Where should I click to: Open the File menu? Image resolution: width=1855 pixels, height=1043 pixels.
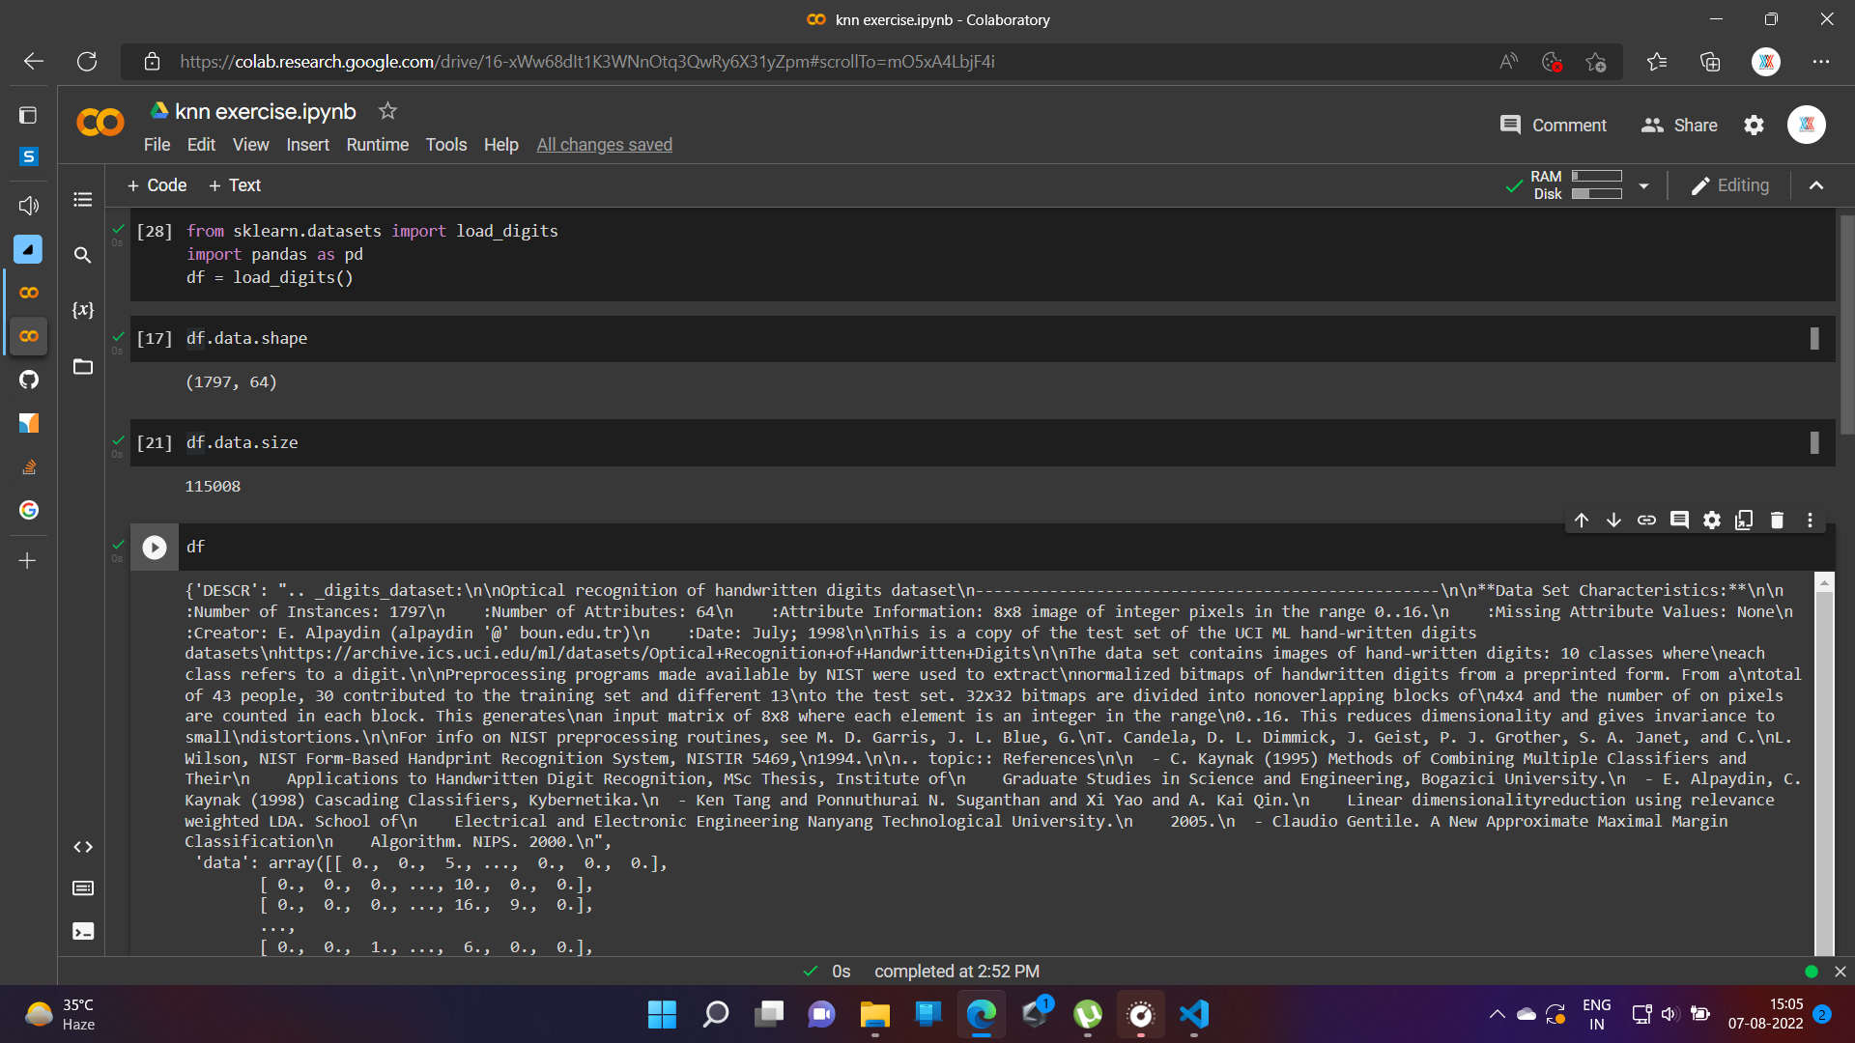157,145
